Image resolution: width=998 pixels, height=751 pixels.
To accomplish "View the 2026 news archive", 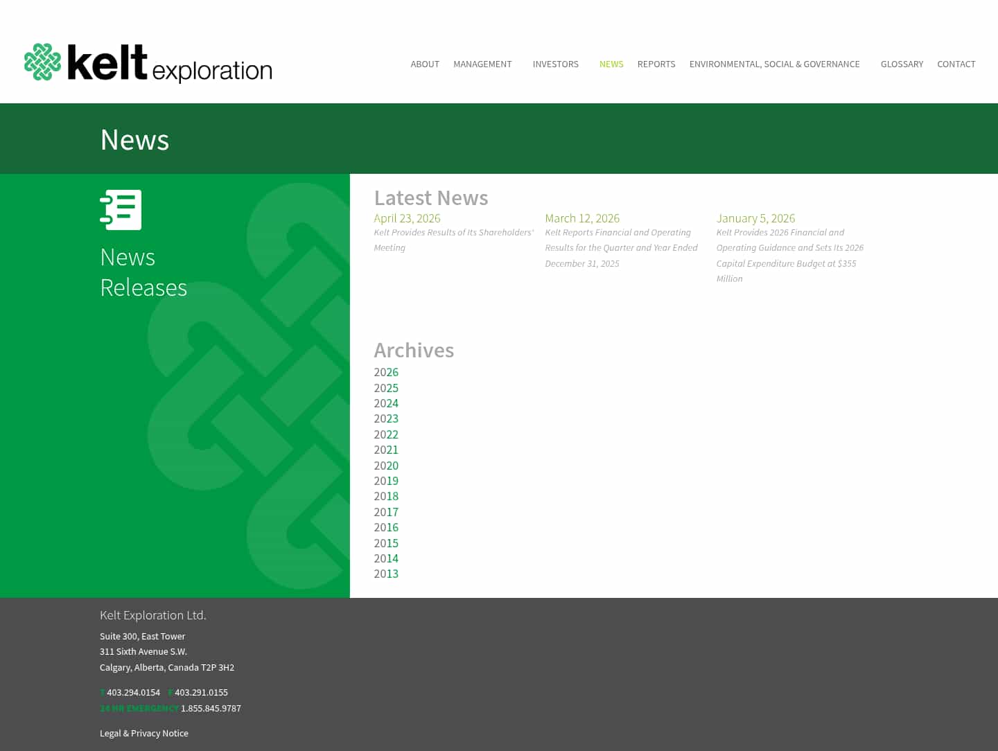I will pos(386,372).
